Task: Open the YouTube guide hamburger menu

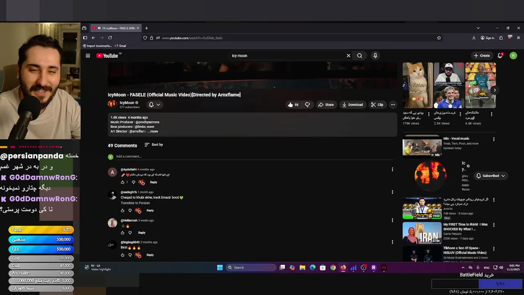Action: tap(88, 56)
